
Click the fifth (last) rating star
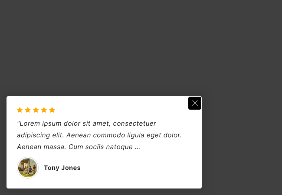pyautogui.click(x=52, y=110)
